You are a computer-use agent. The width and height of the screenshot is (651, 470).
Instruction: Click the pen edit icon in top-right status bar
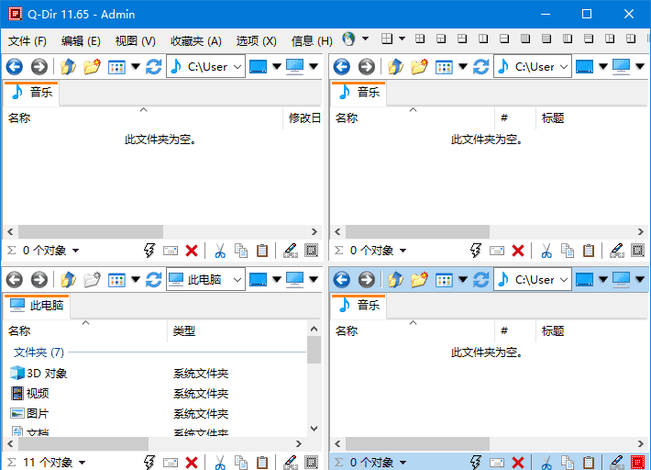(x=616, y=251)
